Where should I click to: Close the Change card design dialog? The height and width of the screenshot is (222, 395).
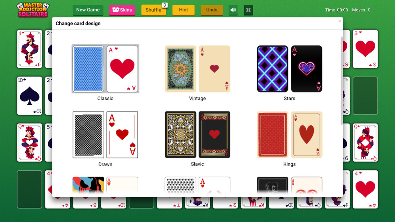coord(340,21)
